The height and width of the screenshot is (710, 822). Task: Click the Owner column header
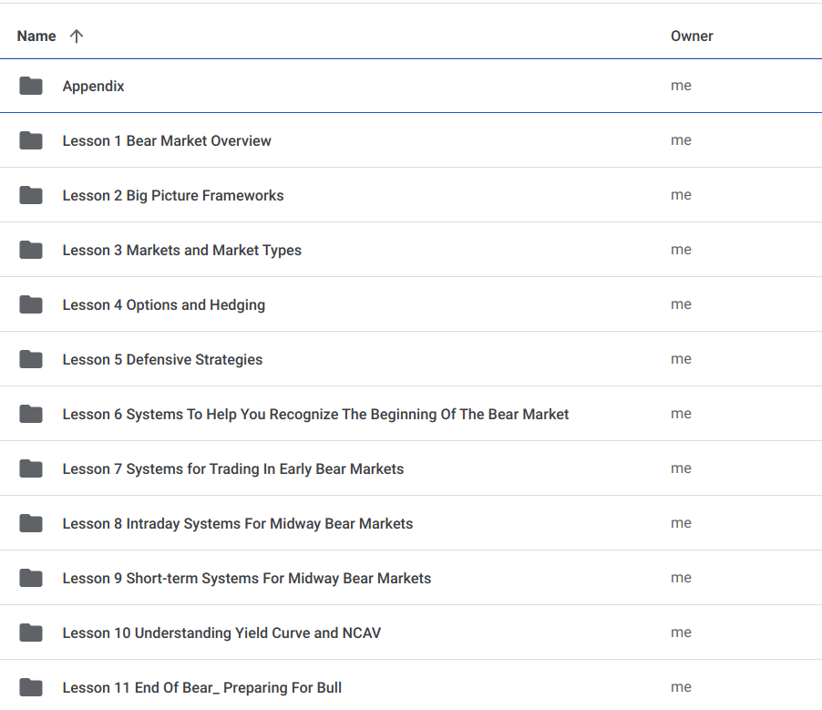point(692,36)
